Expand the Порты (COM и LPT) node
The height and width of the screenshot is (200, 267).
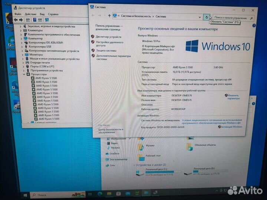[x=23, y=67]
